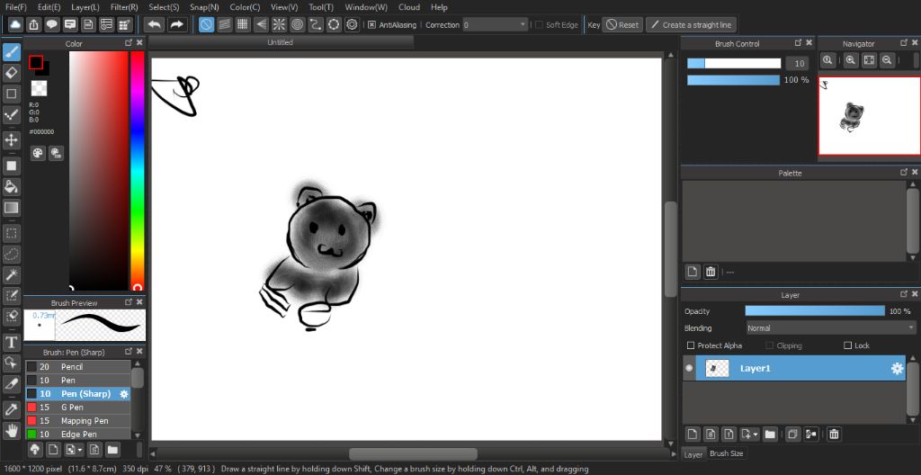The image size is (921, 475).
Task: Click the Navigator canvas thumbnail
Action: coord(870,116)
